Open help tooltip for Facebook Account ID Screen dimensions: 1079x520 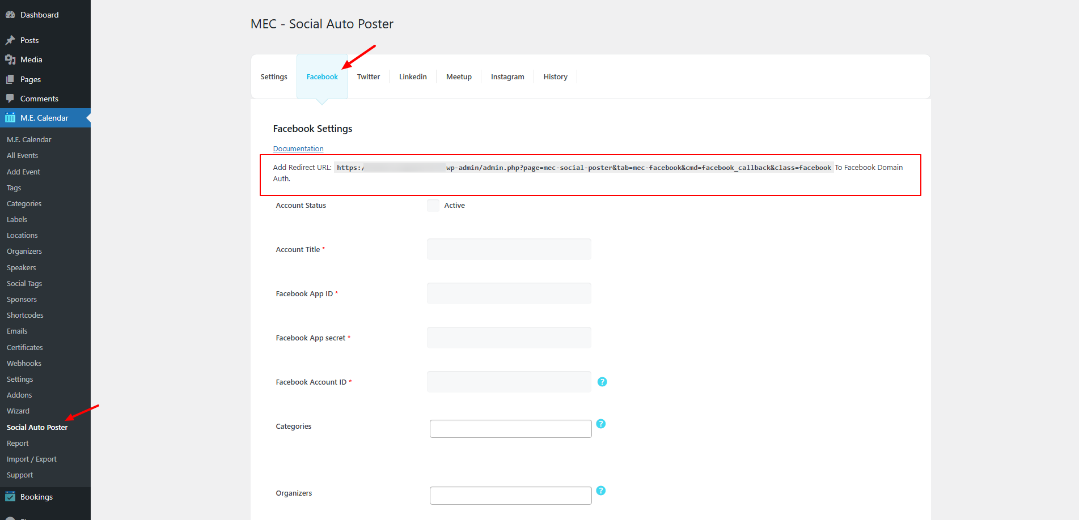coord(602,382)
